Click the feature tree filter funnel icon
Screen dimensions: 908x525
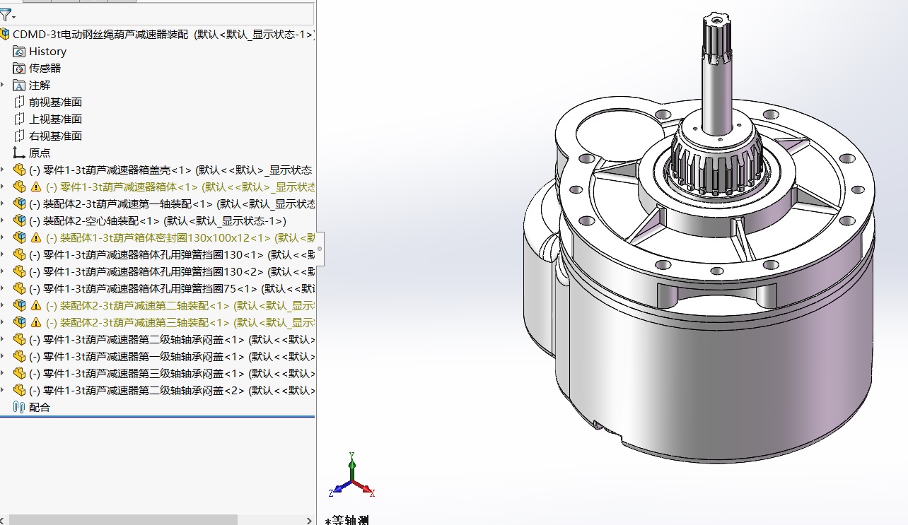[5, 15]
